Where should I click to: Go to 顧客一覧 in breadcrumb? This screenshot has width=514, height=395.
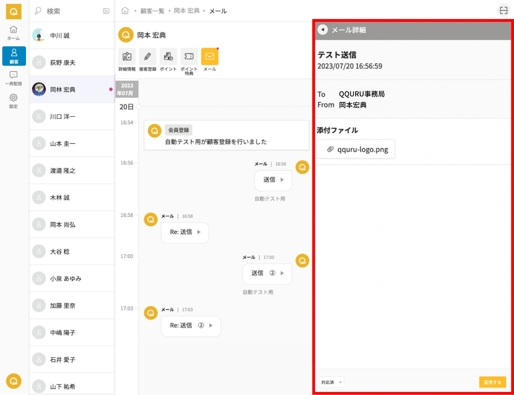click(152, 11)
